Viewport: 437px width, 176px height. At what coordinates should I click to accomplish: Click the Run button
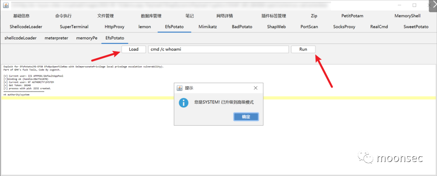pyautogui.click(x=303, y=49)
